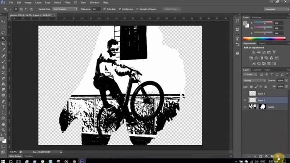Toggle the Anti-alias checkbox
The width and height of the screenshot is (290, 163).
[x=105, y=9]
